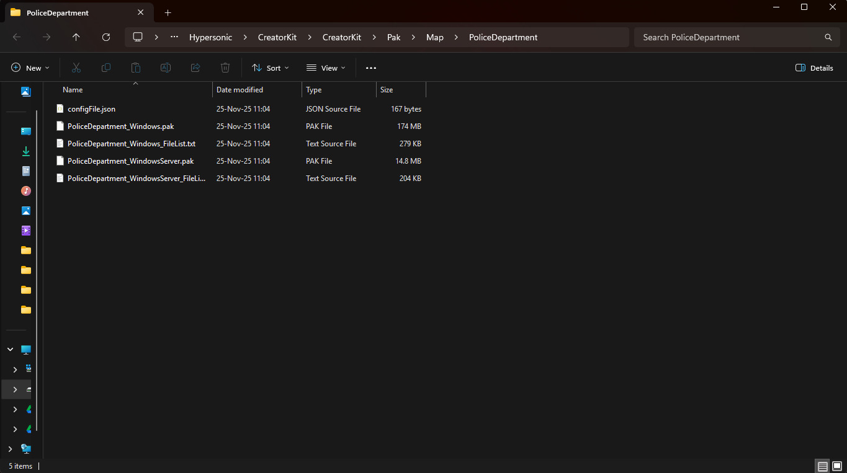Image resolution: width=847 pixels, height=473 pixels.
Task: Click the Up one level arrow
Action: point(76,37)
